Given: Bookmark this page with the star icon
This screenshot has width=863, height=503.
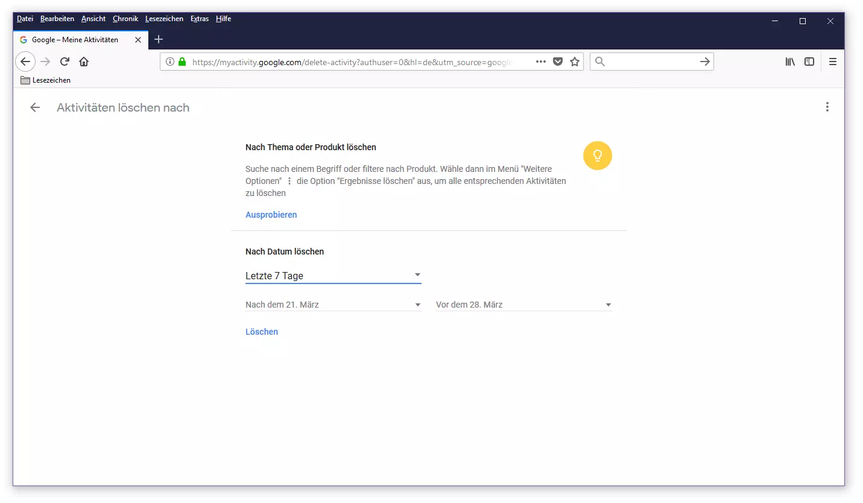Looking at the screenshot, I should 575,62.
